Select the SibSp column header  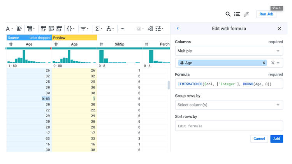(x=119, y=44)
